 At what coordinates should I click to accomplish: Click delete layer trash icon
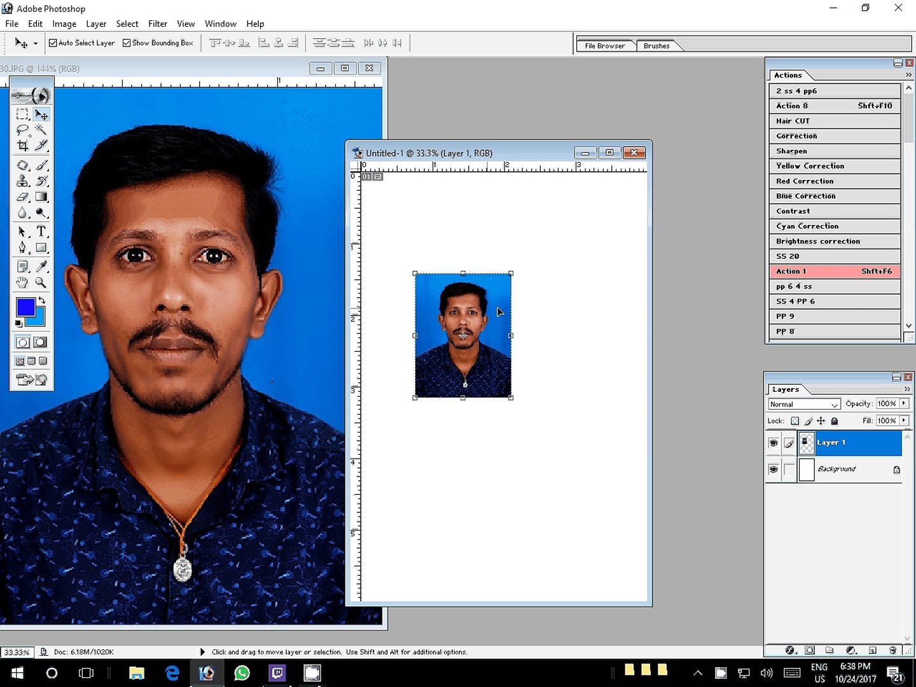pos(892,650)
